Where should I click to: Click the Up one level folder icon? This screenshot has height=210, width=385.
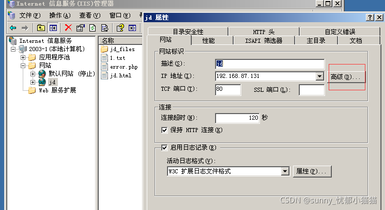tap(41, 28)
